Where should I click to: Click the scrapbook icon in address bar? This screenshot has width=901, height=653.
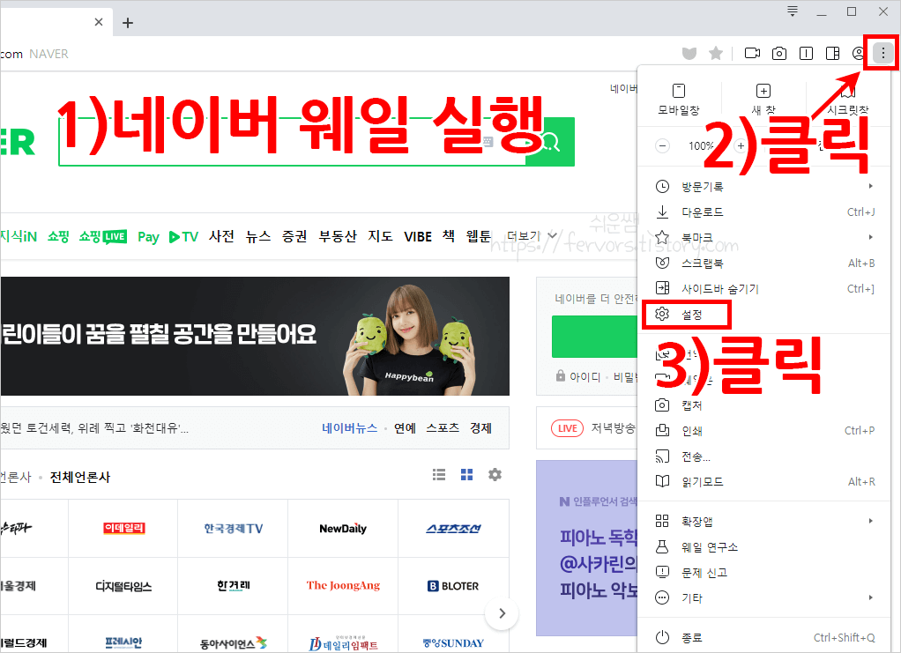[x=689, y=54]
